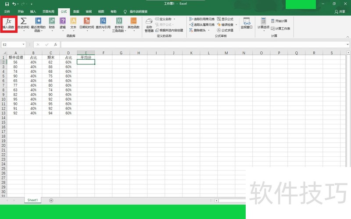351x219 pixels.
Task: Switch to the Help (帮助) tab
Action: [114, 12]
